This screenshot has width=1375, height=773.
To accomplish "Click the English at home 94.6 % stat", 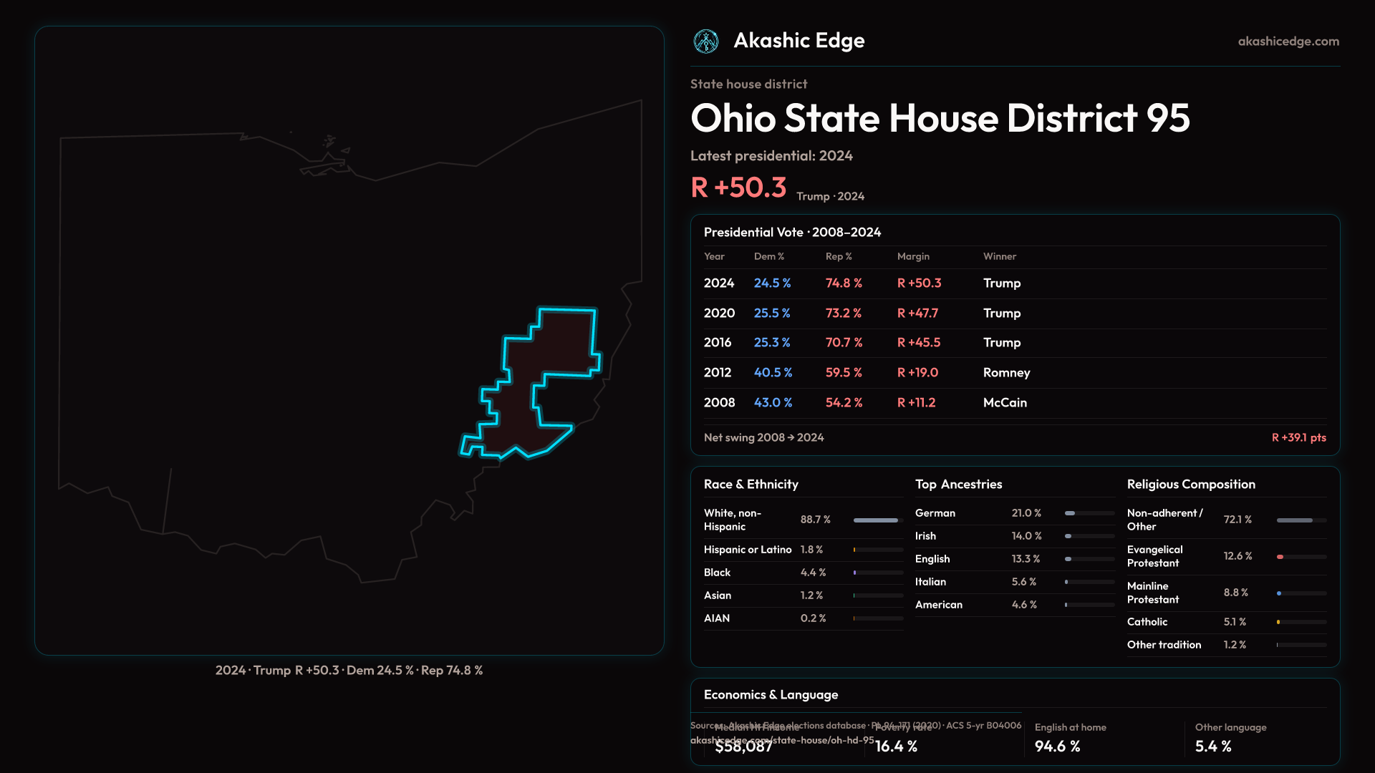I will click(1057, 747).
